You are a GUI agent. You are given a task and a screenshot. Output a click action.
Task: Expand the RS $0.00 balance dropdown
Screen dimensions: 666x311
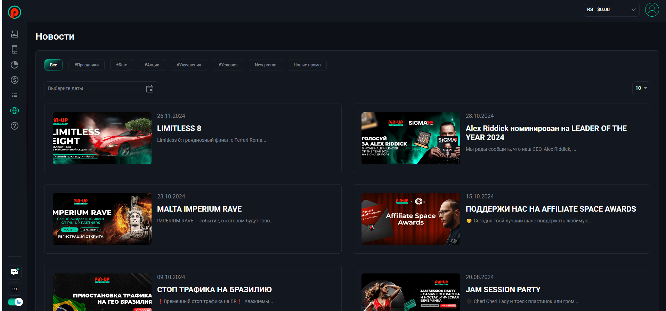[x=611, y=10]
